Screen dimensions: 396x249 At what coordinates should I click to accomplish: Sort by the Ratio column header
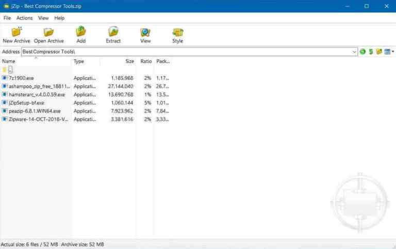point(146,61)
